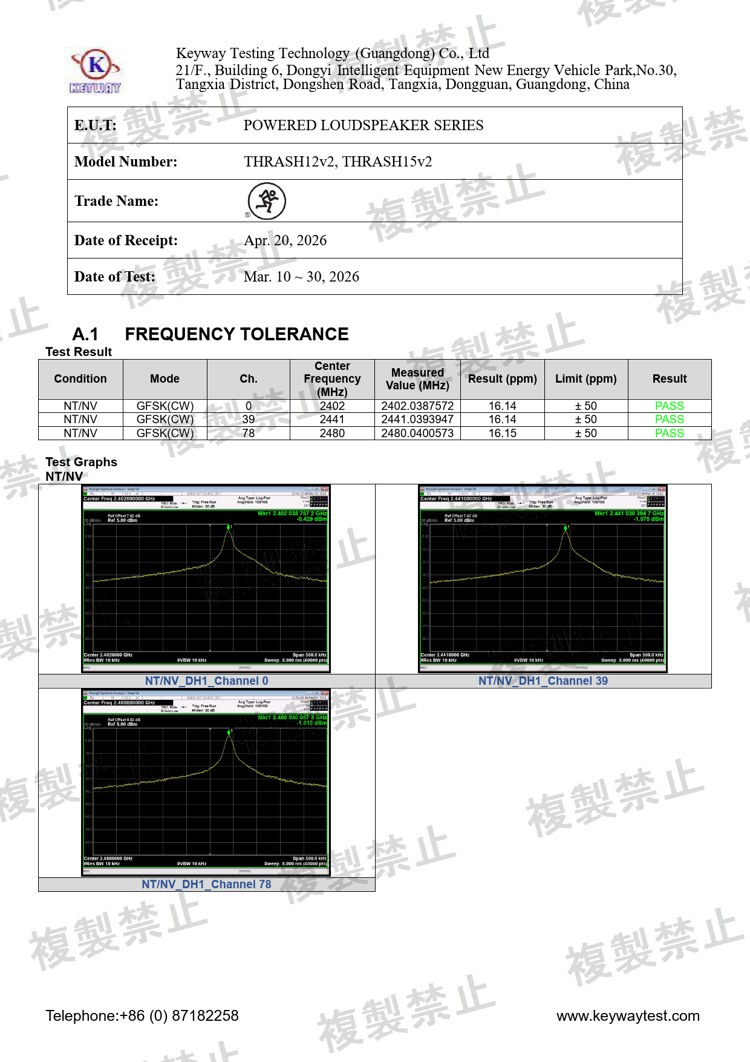Select the "NT/NV_DH1_Channel 78" graph caption
This screenshot has height=1062, width=750.
[206, 885]
